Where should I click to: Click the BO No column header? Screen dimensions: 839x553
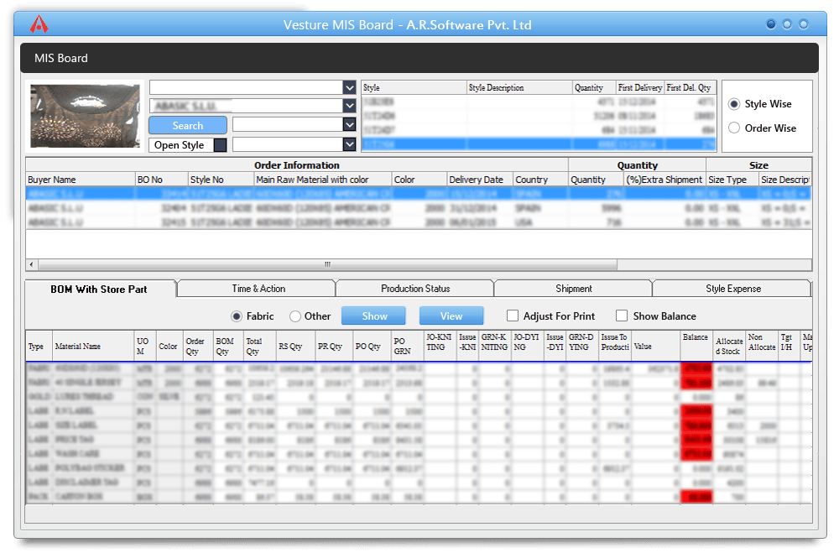162,180
